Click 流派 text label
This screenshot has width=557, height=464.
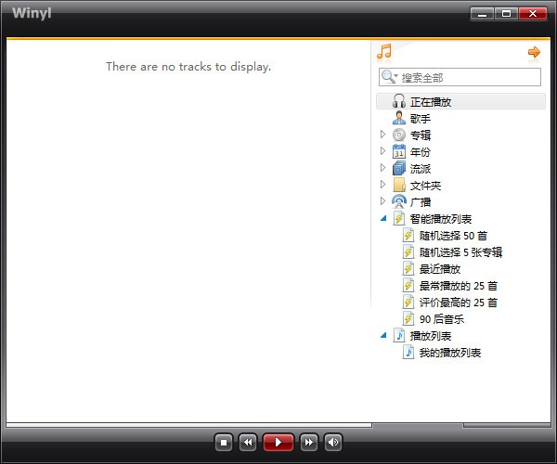click(x=421, y=169)
